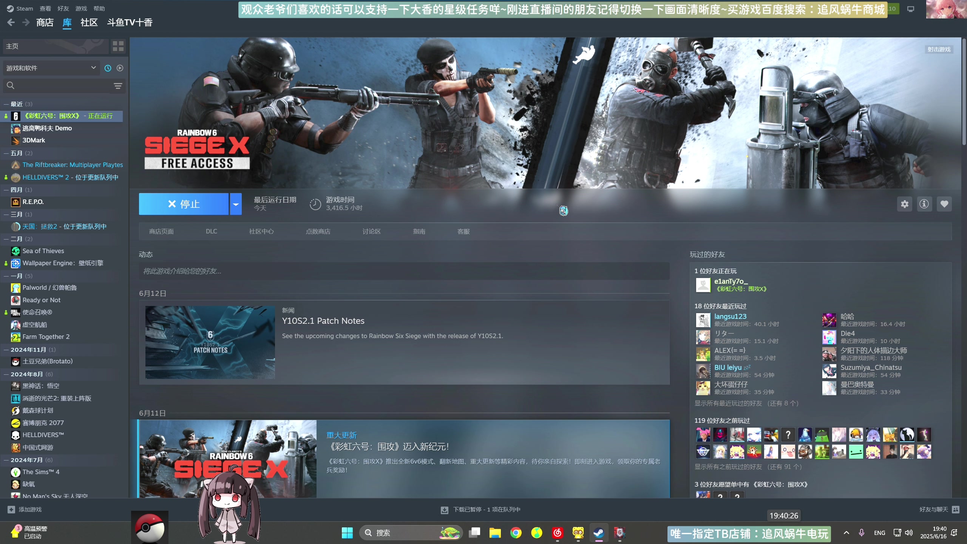Open the 社区中心 tab
Screen dimensions: 967x544
pyautogui.click(x=261, y=232)
